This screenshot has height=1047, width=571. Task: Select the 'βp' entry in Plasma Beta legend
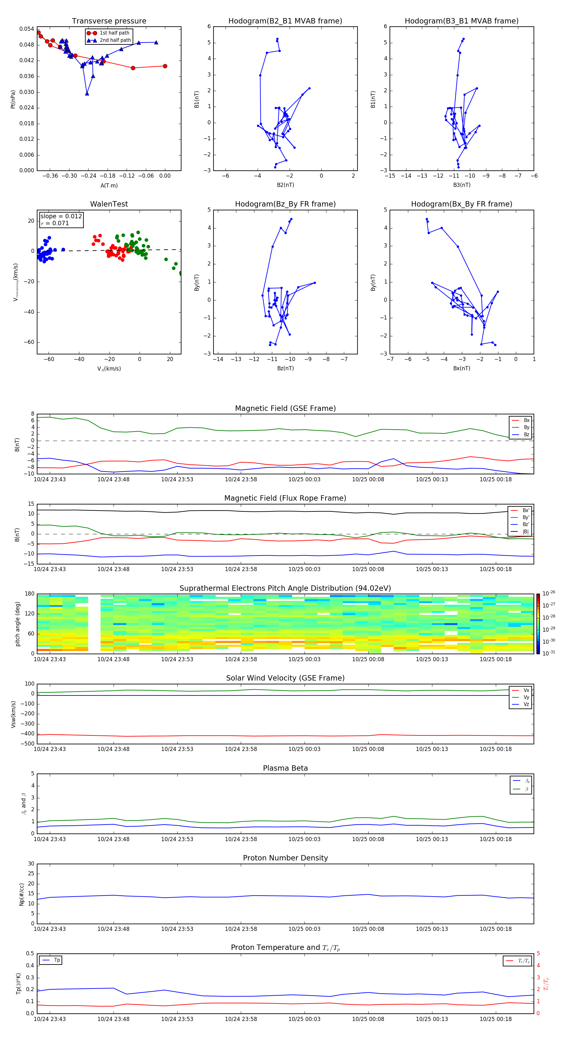[x=521, y=781]
